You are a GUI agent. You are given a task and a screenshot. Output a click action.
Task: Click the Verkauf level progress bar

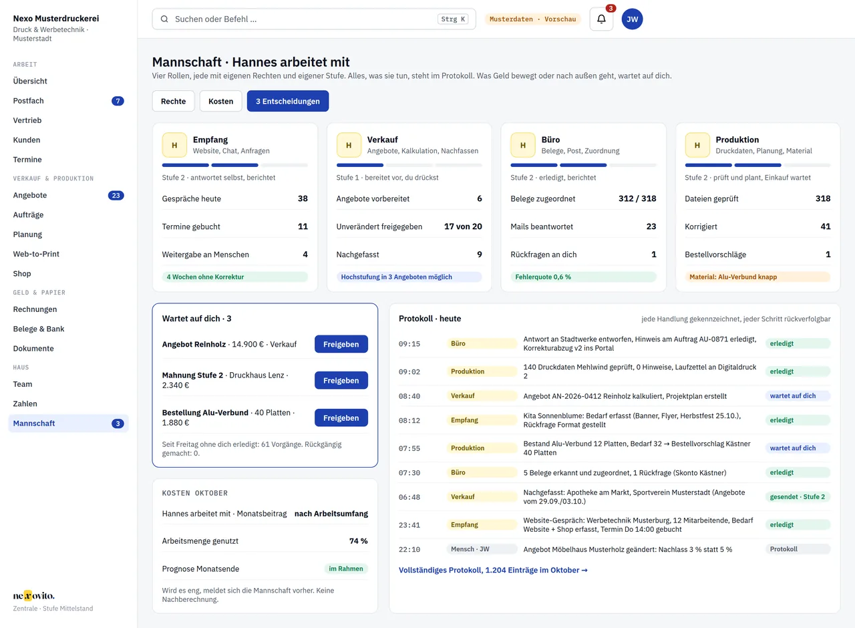click(x=409, y=165)
